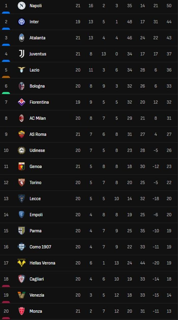Click the Inter club crest
Viewport: 178px width, 320px height.
tap(22, 22)
